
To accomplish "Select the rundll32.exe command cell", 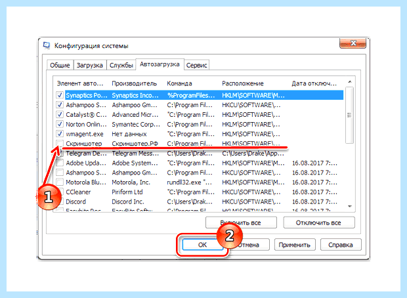I will tap(190, 182).
